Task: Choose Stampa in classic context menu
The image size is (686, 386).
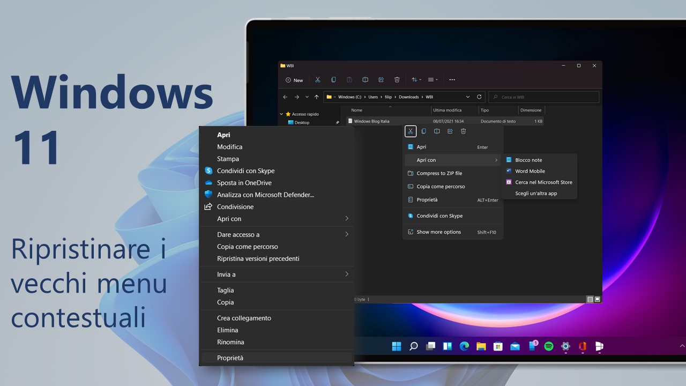Action: click(x=277, y=159)
